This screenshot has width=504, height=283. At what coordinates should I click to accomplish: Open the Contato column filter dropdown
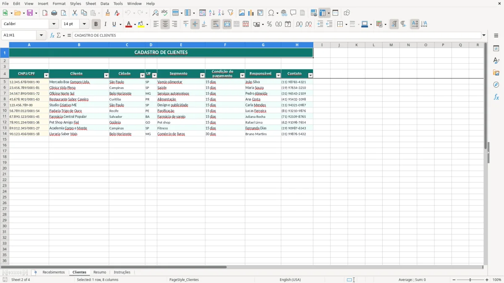click(x=310, y=75)
